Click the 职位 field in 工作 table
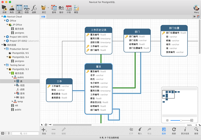 pyautogui.click(x=58, y=90)
